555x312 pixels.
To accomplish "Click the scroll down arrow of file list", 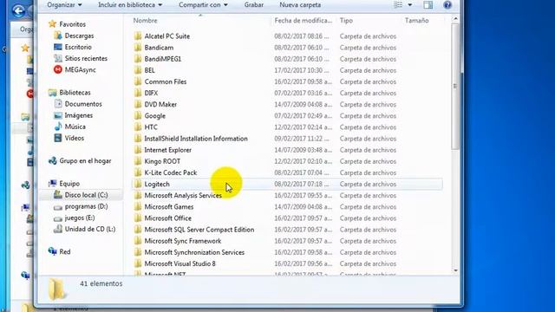I will pyautogui.click(x=455, y=270).
